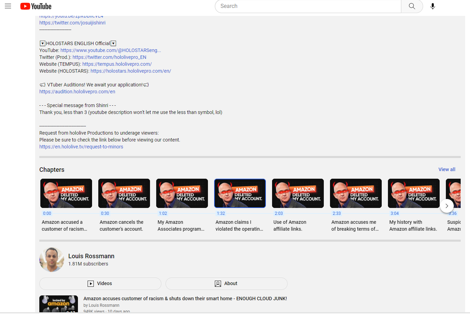Open the twitter.com/josuijishinri link
Screen dimensions: 470x314
[72, 23]
